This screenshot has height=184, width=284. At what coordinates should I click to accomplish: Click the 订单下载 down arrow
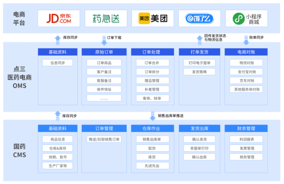[x=104, y=40]
